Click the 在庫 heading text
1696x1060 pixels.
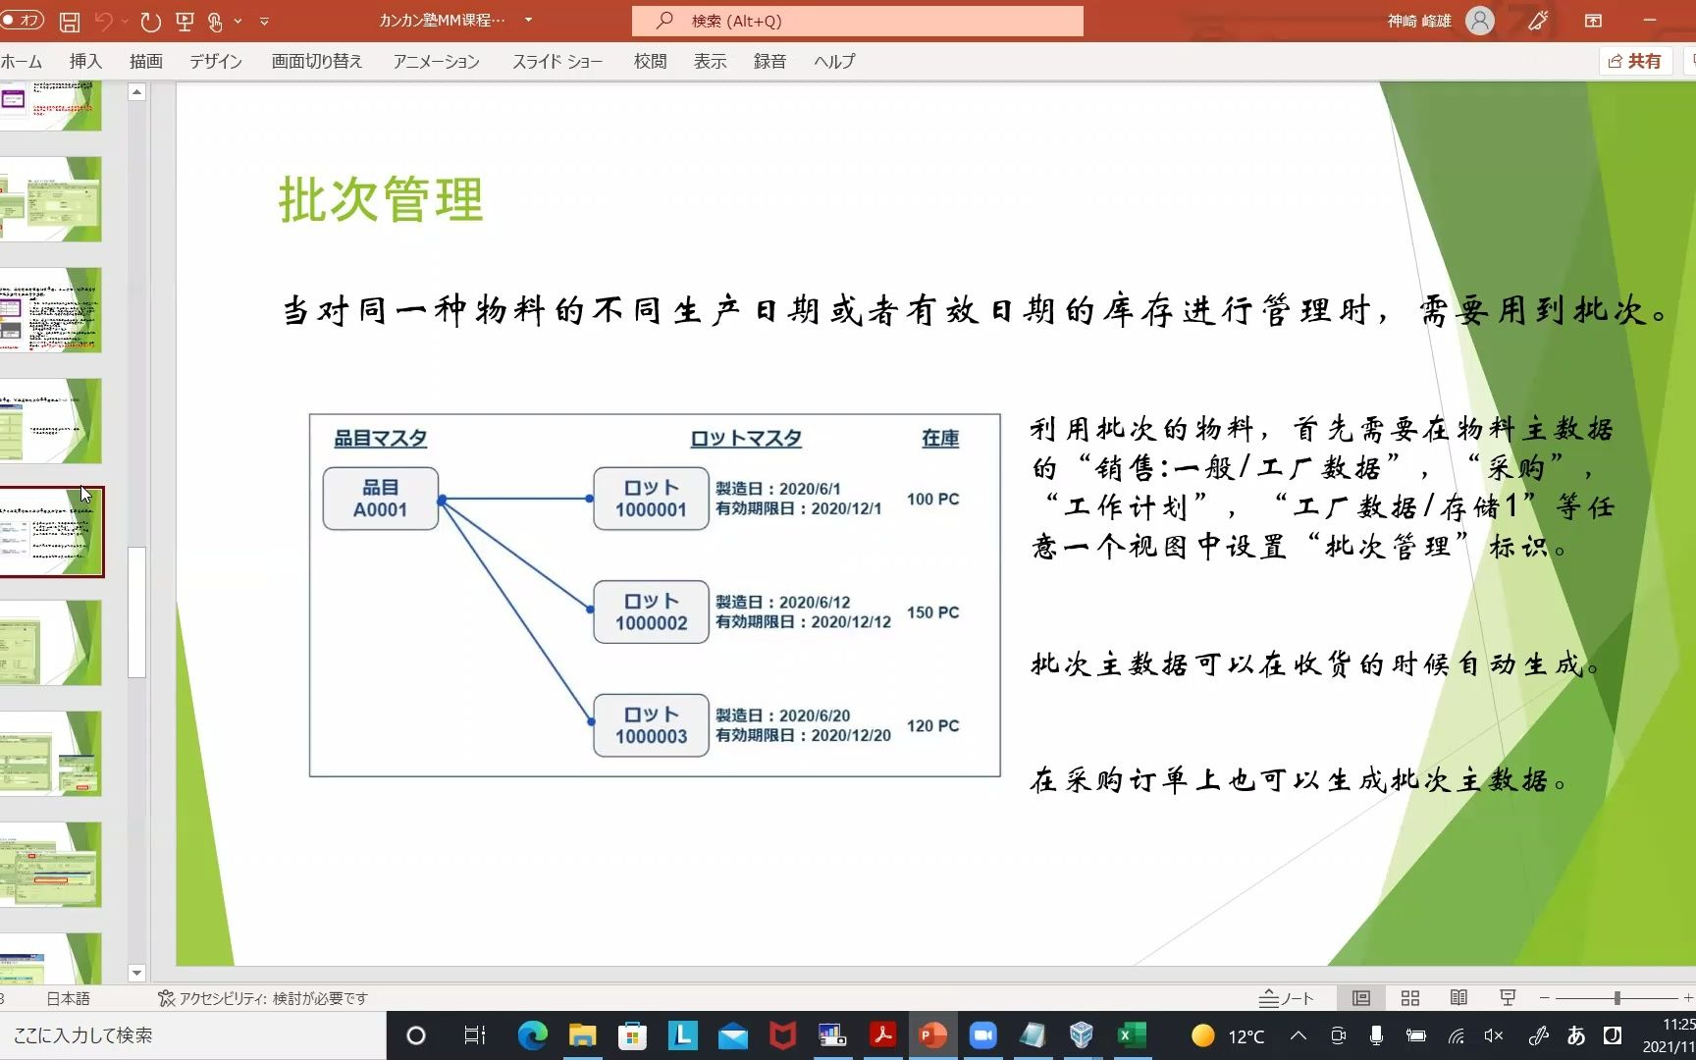(940, 439)
